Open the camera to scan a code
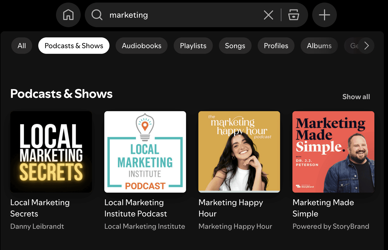The height and width of the screenshot is (250, 388). coord(294,15)
